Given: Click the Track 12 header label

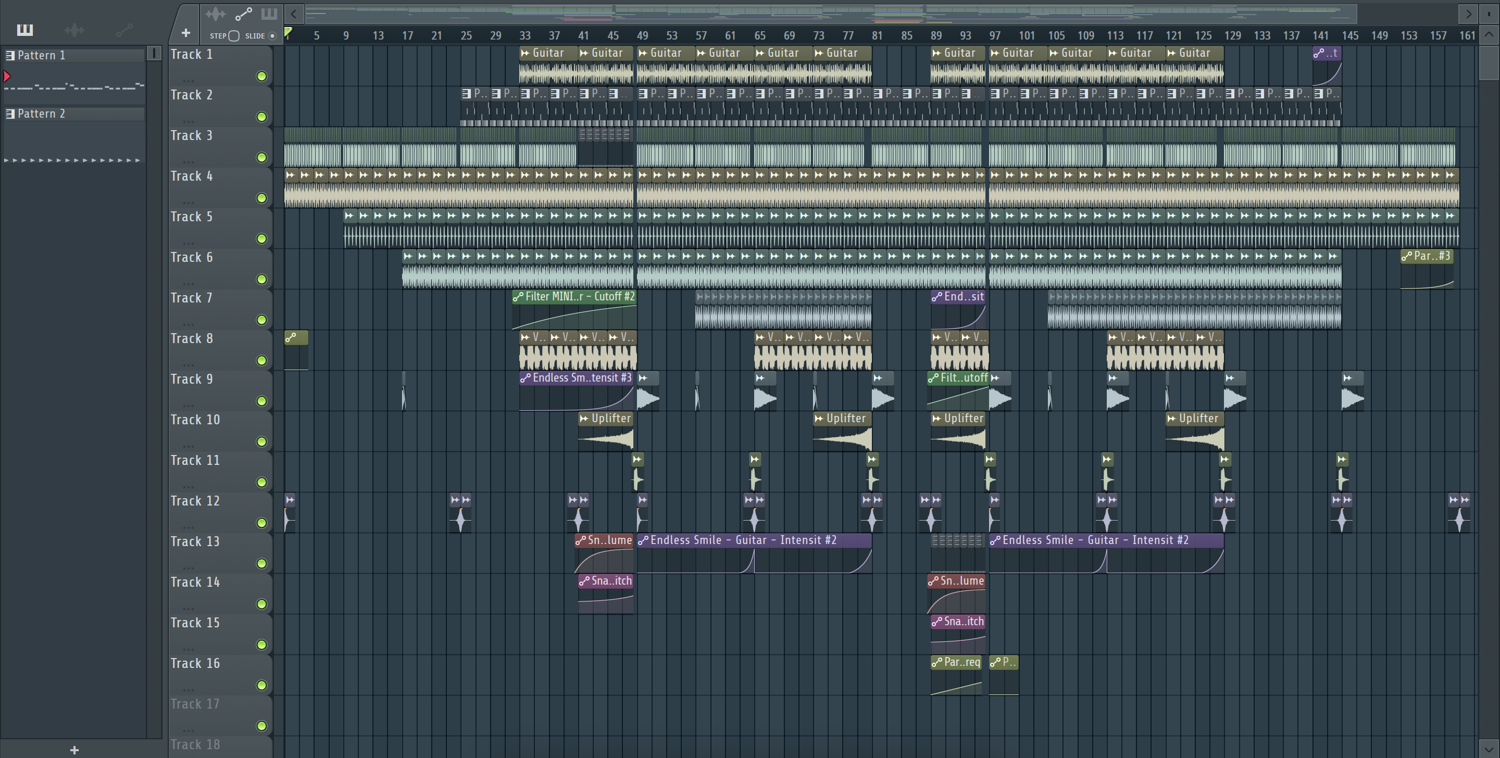Looking at the screenshot, I should (195, 501).
